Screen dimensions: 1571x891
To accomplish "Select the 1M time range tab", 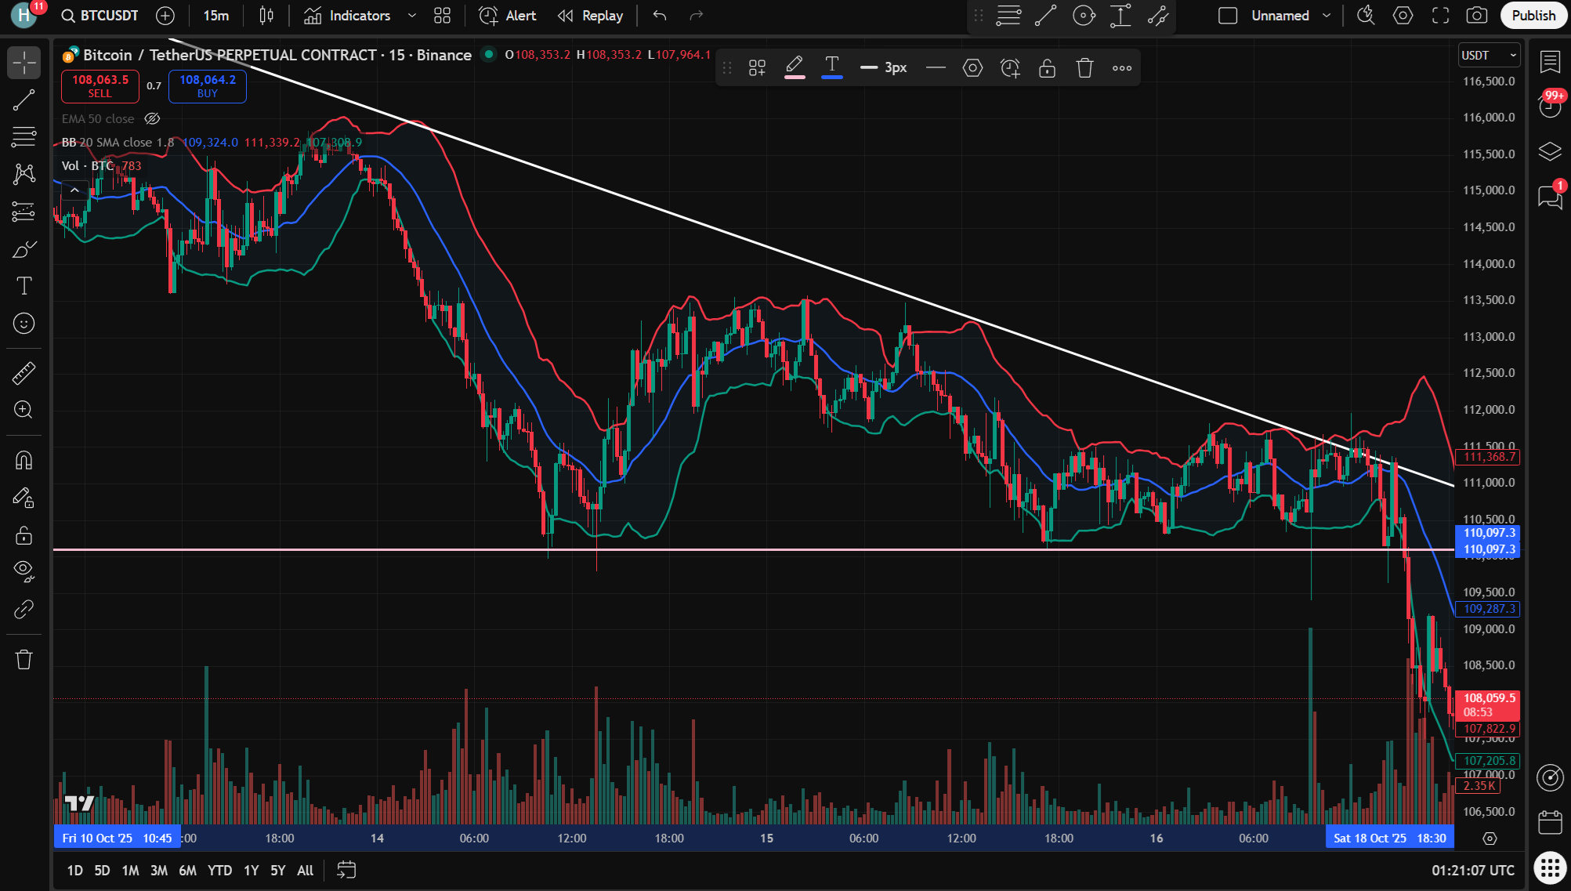I will click(x=130, y=870).
